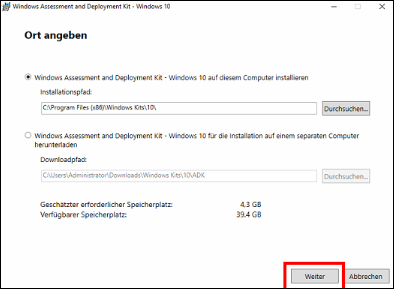
Task: Click the 4,3 GB required space value
Action: (x=250, y=205)
